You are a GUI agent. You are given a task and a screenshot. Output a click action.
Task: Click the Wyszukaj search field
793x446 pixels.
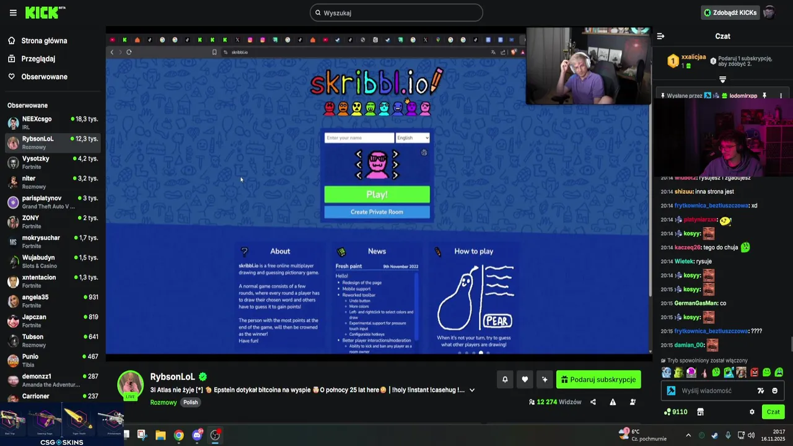click(396, 12)
